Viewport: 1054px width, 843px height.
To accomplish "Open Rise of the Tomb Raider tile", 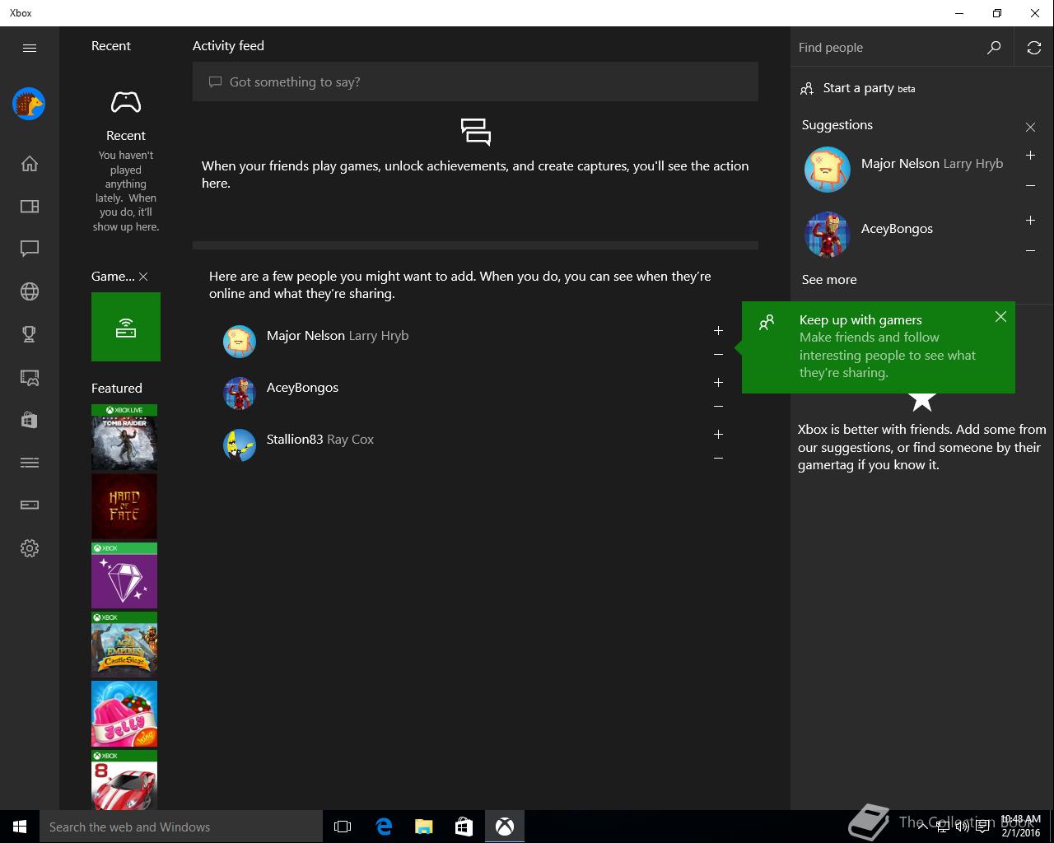I will (124, 437).
